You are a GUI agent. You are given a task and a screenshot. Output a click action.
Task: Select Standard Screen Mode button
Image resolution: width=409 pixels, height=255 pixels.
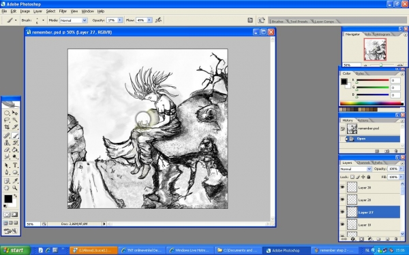(x=5, y=223)
